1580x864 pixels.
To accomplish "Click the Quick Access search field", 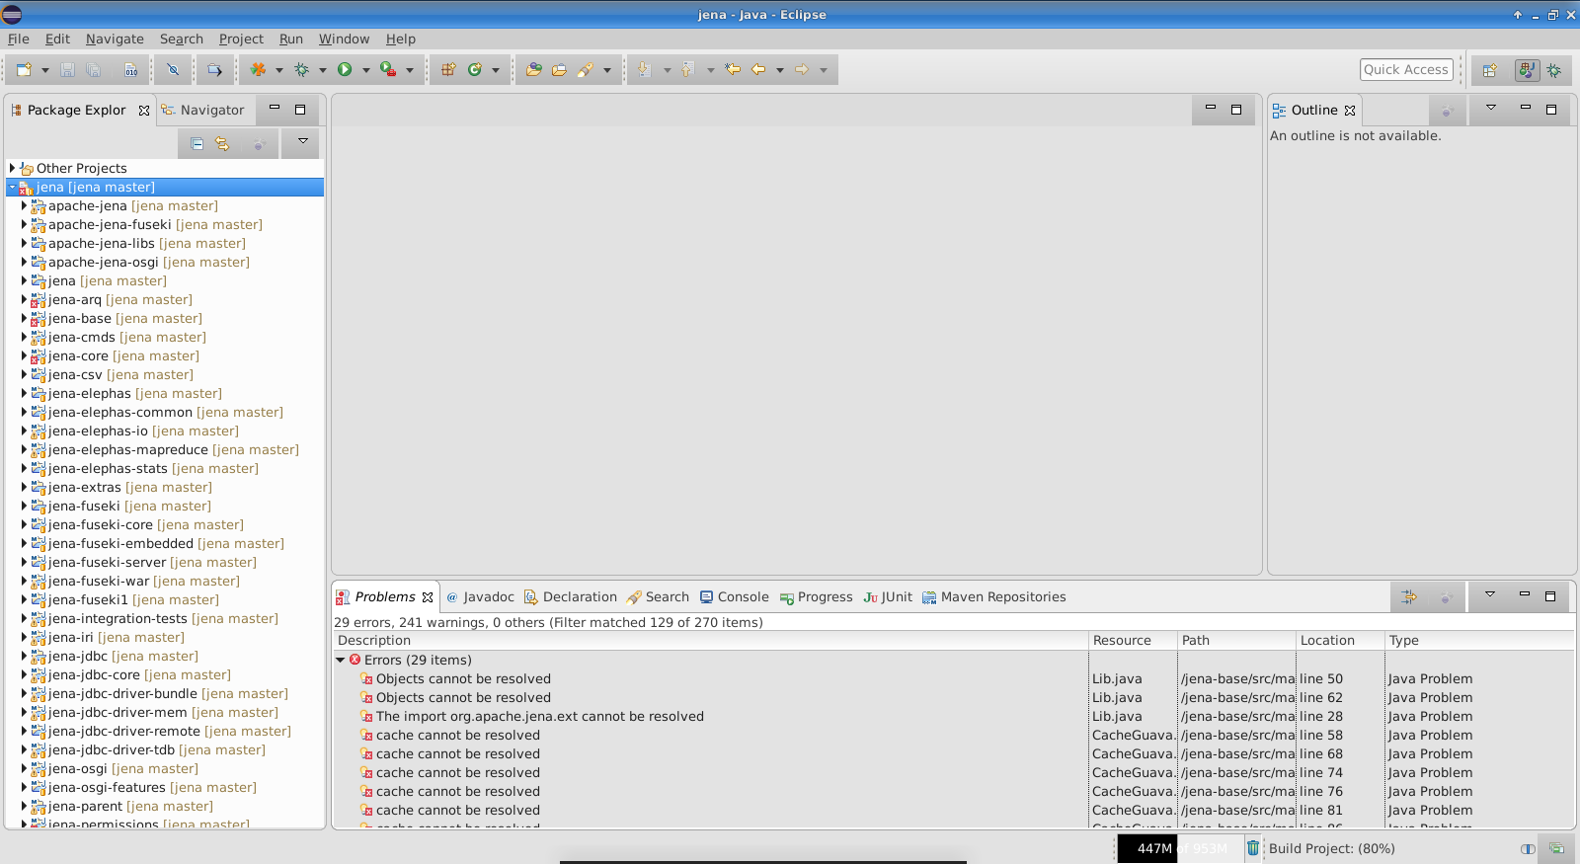I will point(1405,69).
